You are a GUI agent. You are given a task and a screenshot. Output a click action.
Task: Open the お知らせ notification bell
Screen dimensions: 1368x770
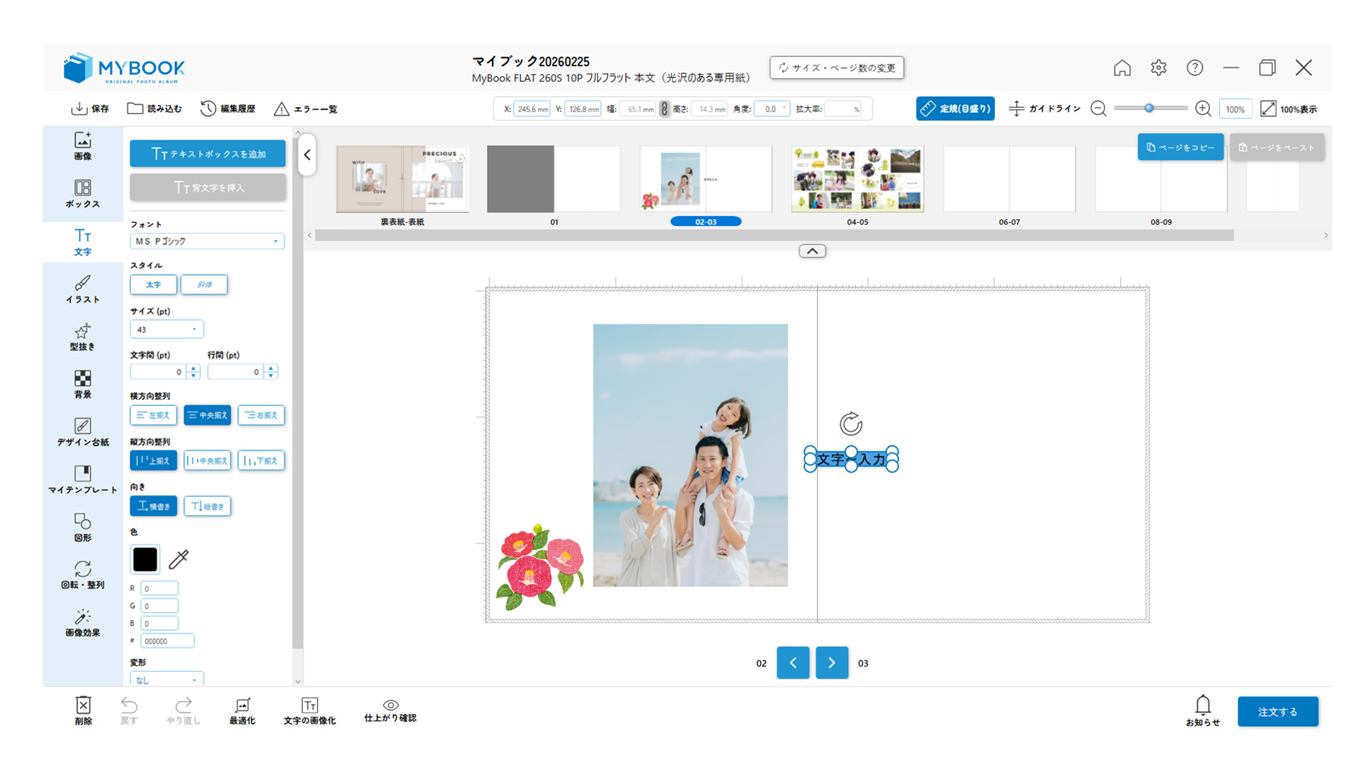coord(1203,705)
